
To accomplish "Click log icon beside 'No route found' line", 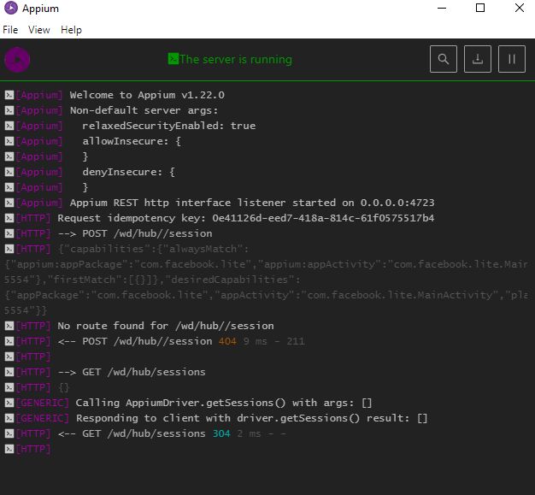I will 9,326.
